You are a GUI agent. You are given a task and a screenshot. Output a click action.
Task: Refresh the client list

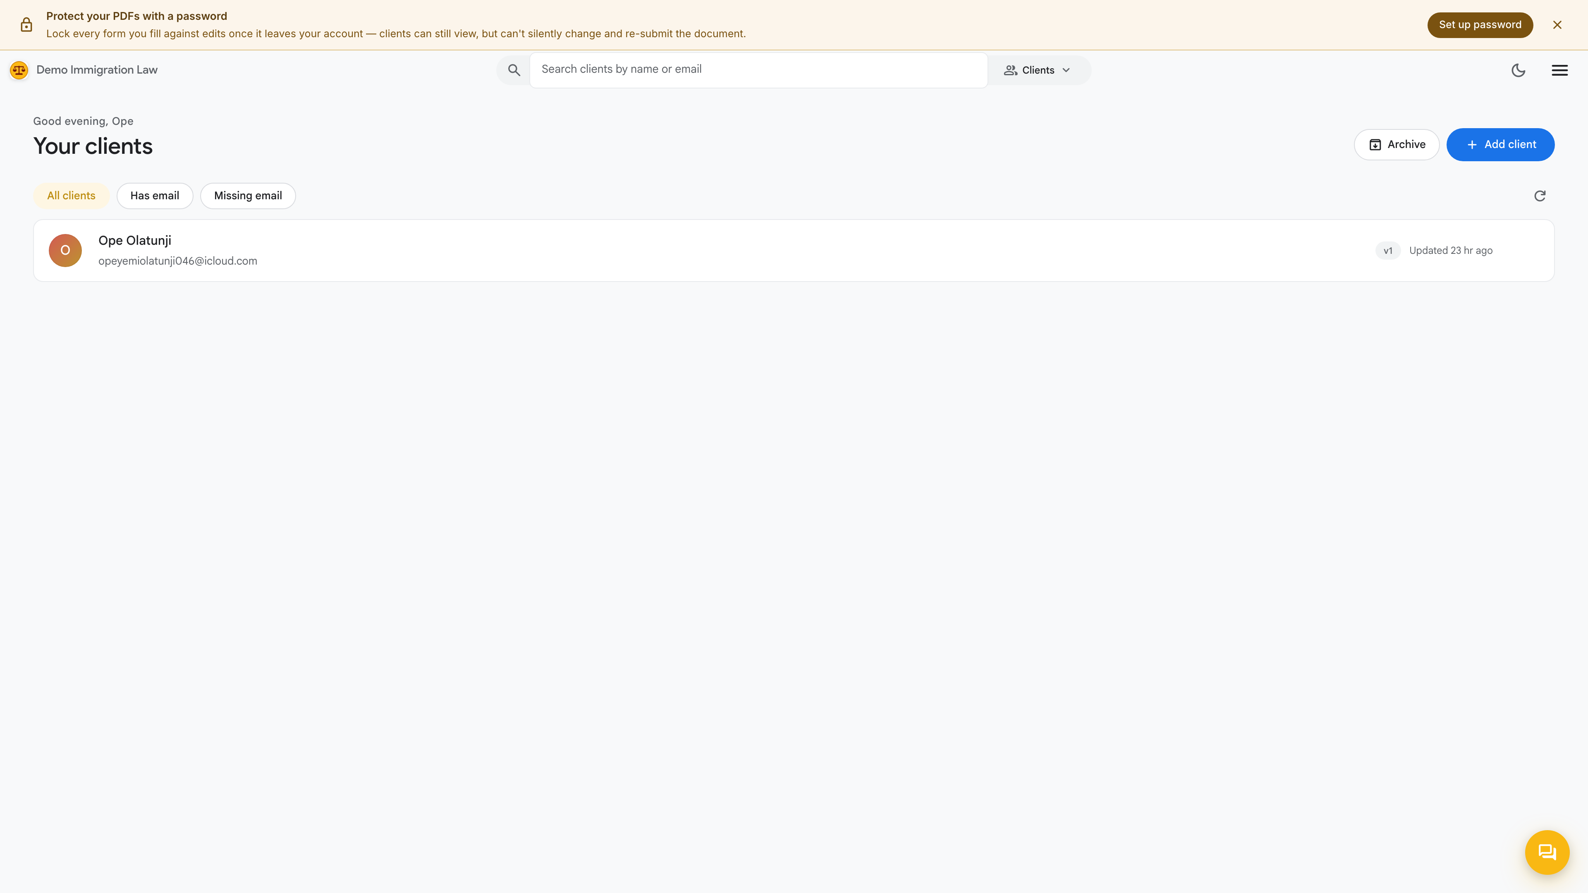point(1539,196)
